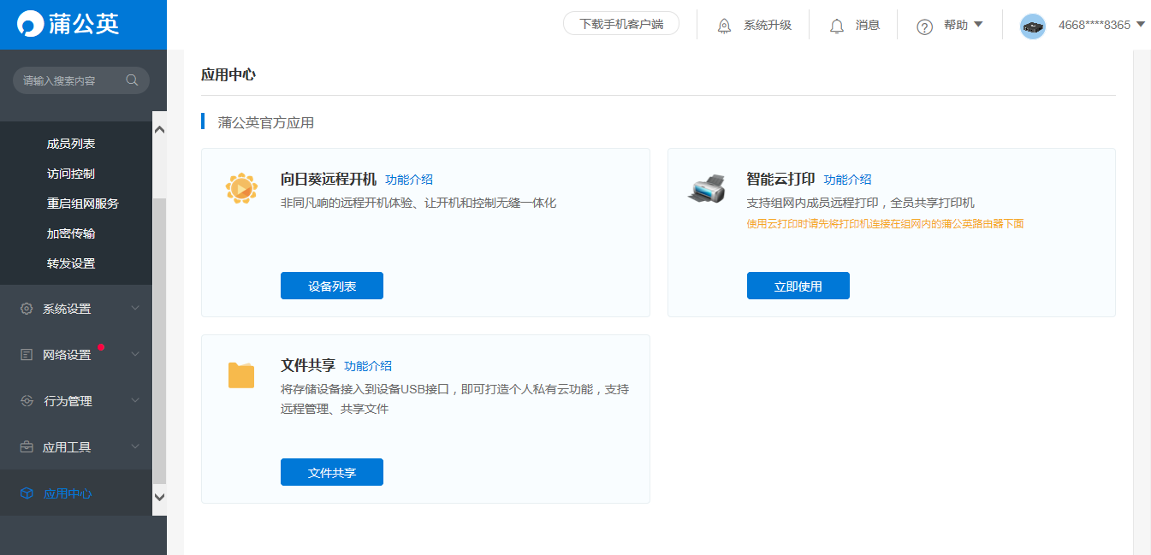1151x555 pixels.
Task: Open 访问控制 in sidebar
Action: (x=71, y=174)
